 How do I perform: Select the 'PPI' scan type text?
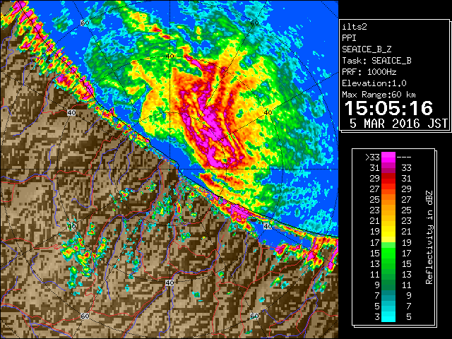pyautogui.click(x=349, y=38)
